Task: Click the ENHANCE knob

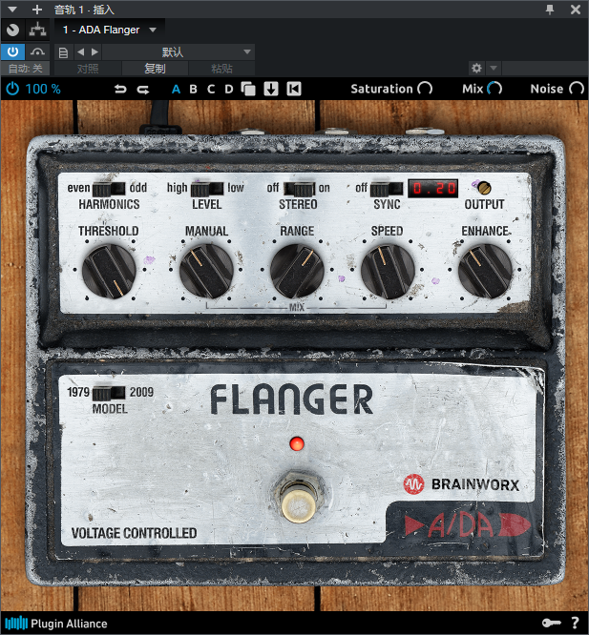Action: (485, 272)
